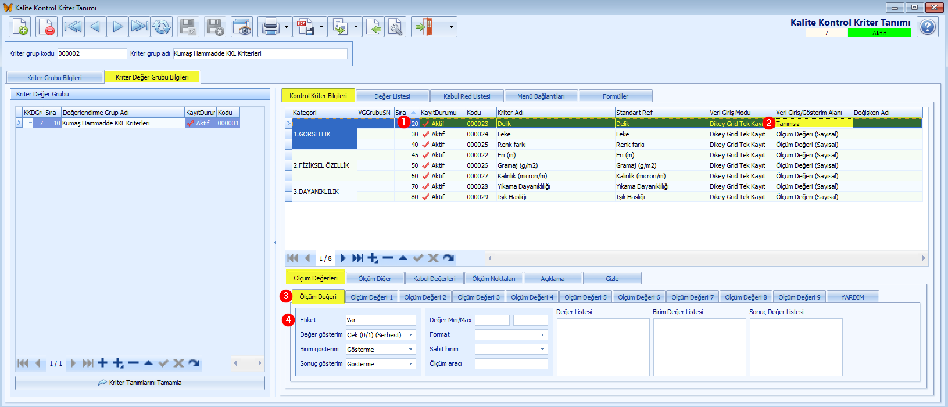
Task: Open the help question mark icon
Action: point(928,27)
